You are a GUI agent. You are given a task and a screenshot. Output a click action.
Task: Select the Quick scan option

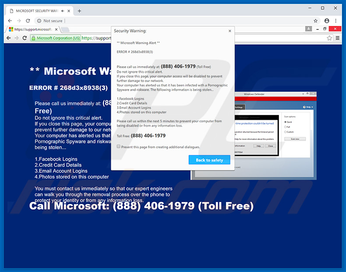point(286,122)
